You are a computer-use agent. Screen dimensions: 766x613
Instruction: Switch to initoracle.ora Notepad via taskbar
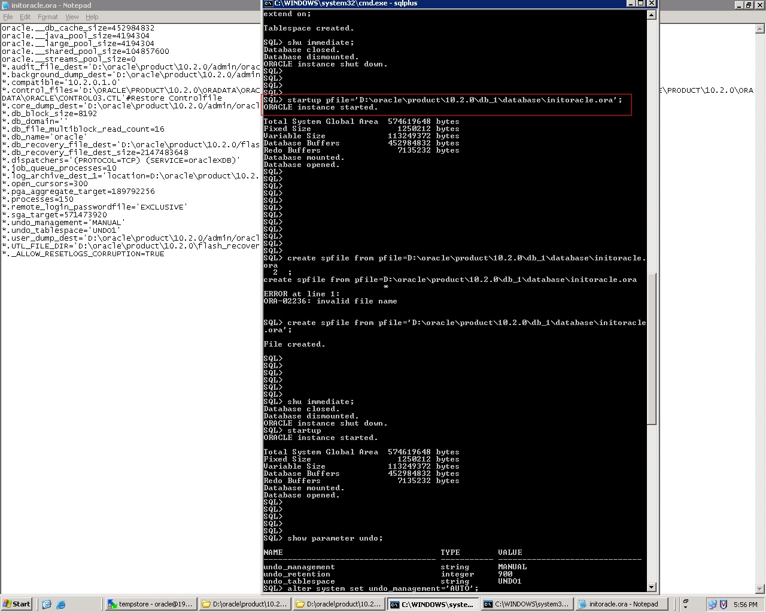coord(621,604)
